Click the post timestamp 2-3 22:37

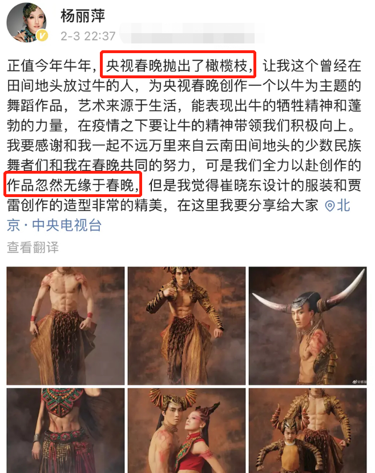(88, 36)
